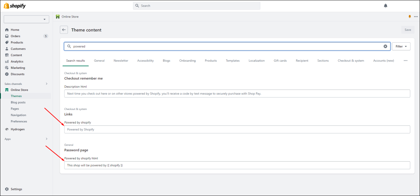The image size is (420, 196).
Task: Open the Filter dropdown
Action: pos(401,46)
